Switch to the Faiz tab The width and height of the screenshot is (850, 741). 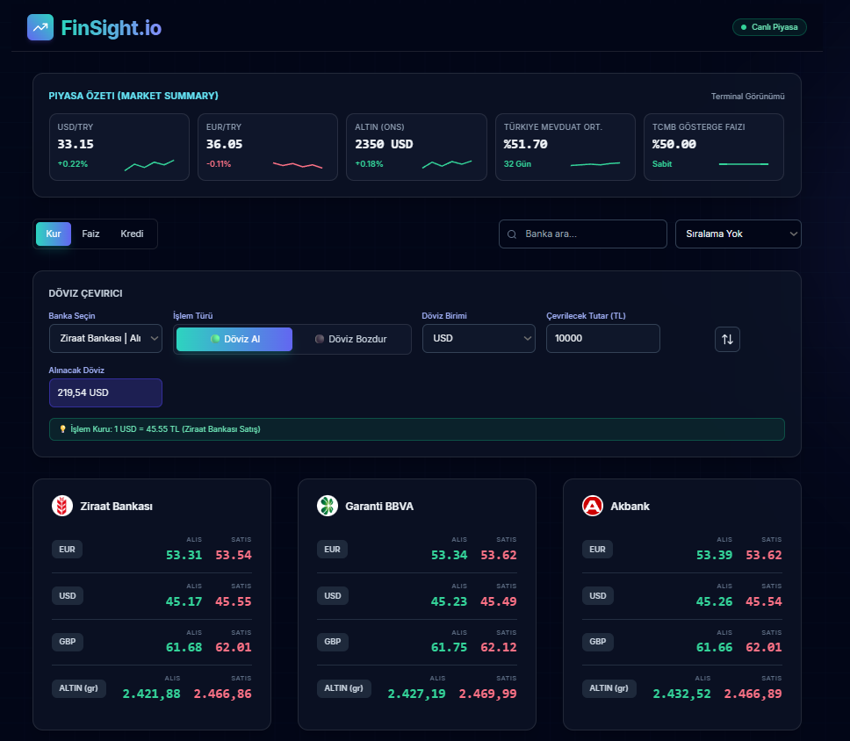(x=90, y=234)
